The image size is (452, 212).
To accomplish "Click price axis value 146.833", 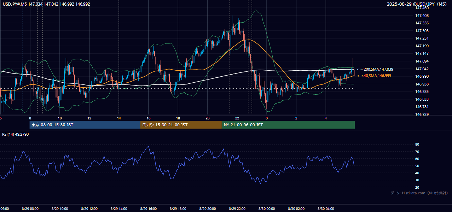I will 422,99.
